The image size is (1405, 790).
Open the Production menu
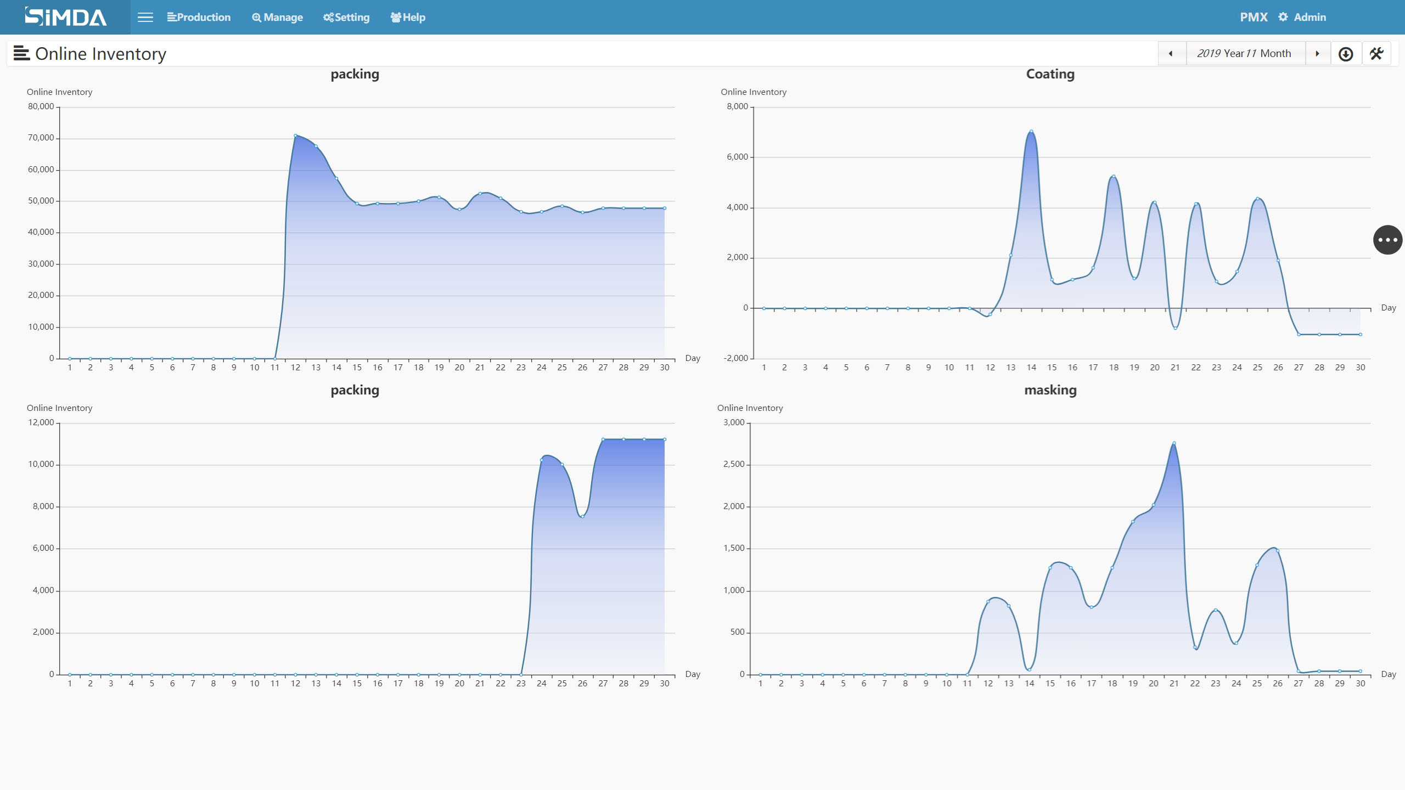[199, 17]
